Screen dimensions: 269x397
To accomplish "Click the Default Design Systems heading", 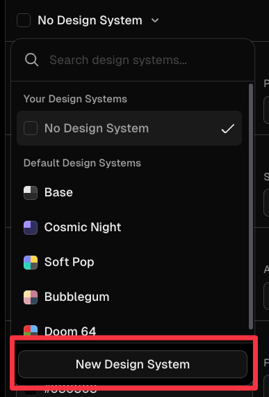I will [x=82, y=163].
